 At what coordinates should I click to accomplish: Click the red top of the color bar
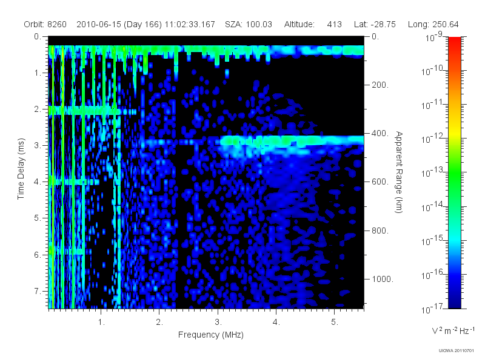pyautogui.click(x=454, y=43)
